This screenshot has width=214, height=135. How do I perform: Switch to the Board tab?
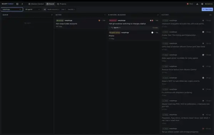(x=50, y=4)
